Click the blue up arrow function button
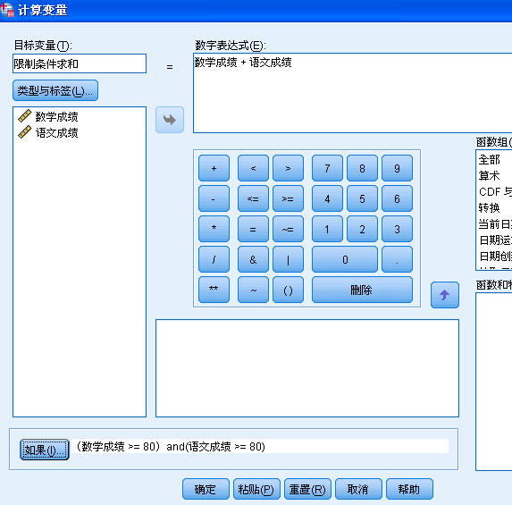The image size is (512, 505). point(445,295)
